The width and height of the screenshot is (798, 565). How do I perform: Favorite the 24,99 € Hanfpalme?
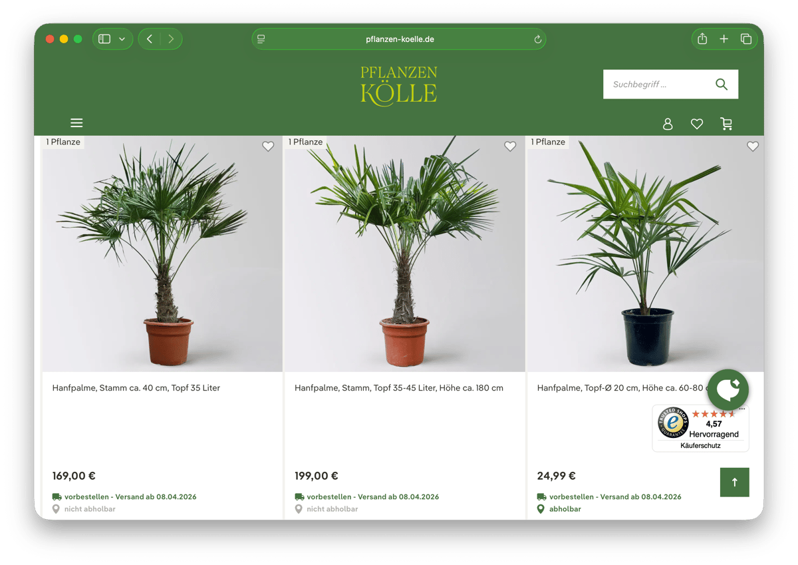[x=752, y=146]
